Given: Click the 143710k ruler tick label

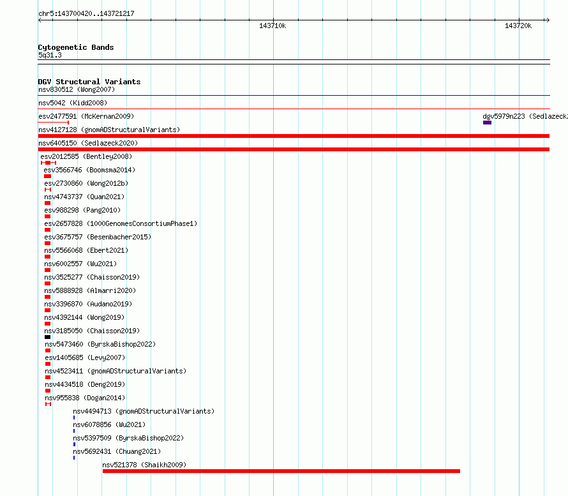Looking at the screenshot, I should [273, 26].
